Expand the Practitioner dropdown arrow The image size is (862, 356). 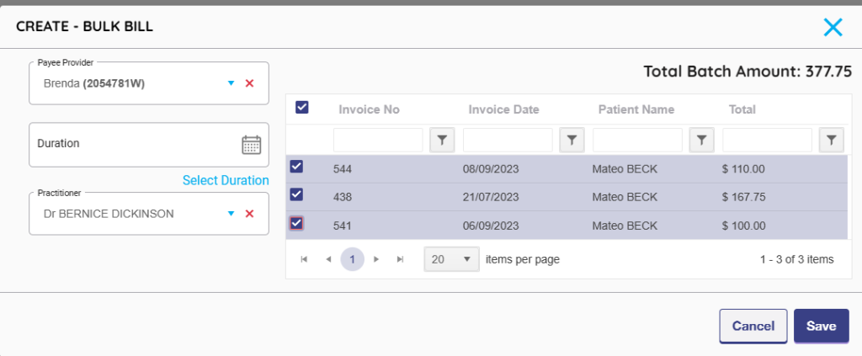[x=231, y=214]
